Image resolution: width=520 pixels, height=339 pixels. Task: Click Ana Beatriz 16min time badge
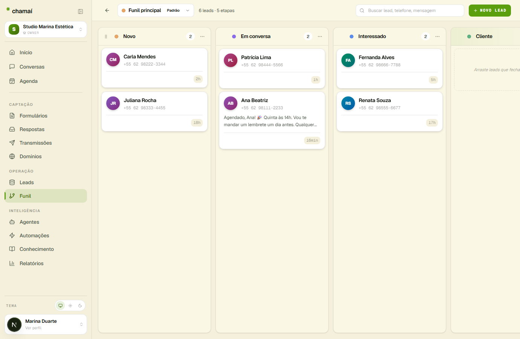[312, 140]
